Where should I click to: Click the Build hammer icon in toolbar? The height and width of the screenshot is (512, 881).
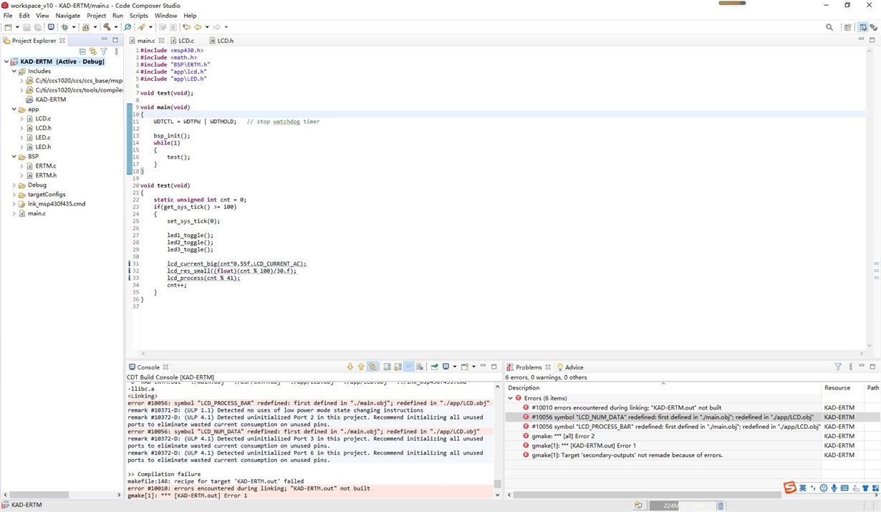click(106, 27)
